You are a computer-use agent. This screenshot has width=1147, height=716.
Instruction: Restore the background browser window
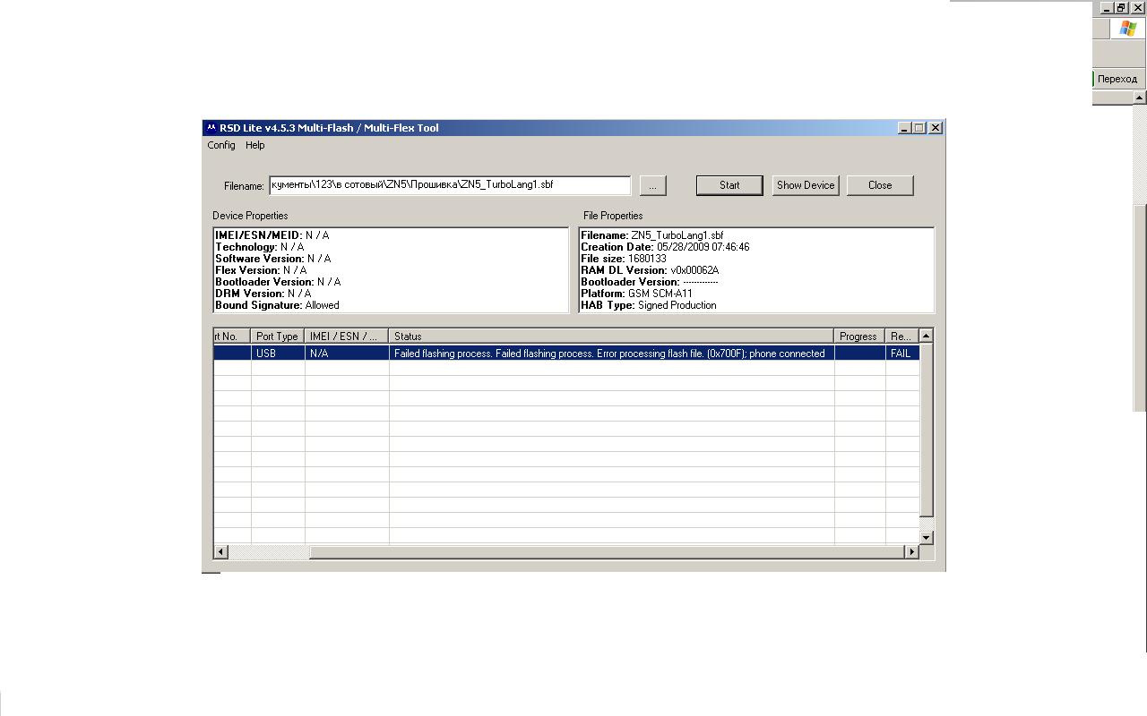1121,7
